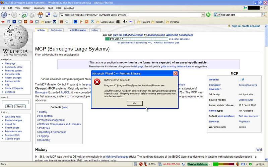
Task: Open the URL bar history dropdown
Action: [x=203, y=15]
